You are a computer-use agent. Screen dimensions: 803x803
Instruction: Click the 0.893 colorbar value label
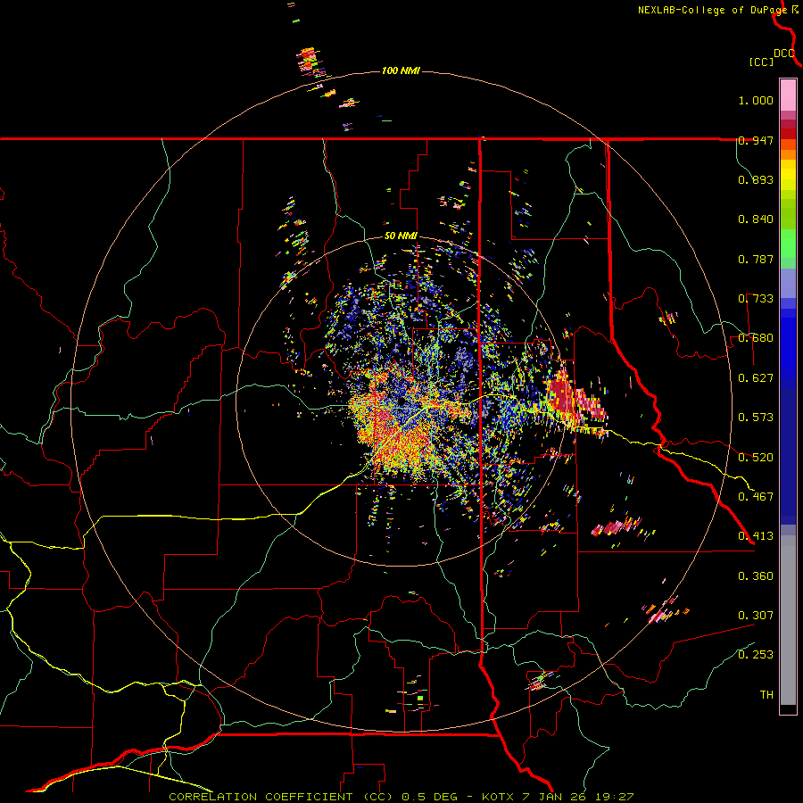756,179
